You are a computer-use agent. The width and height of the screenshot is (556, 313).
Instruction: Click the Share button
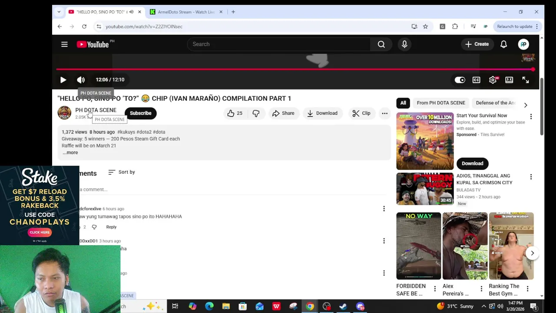[283, 113]
